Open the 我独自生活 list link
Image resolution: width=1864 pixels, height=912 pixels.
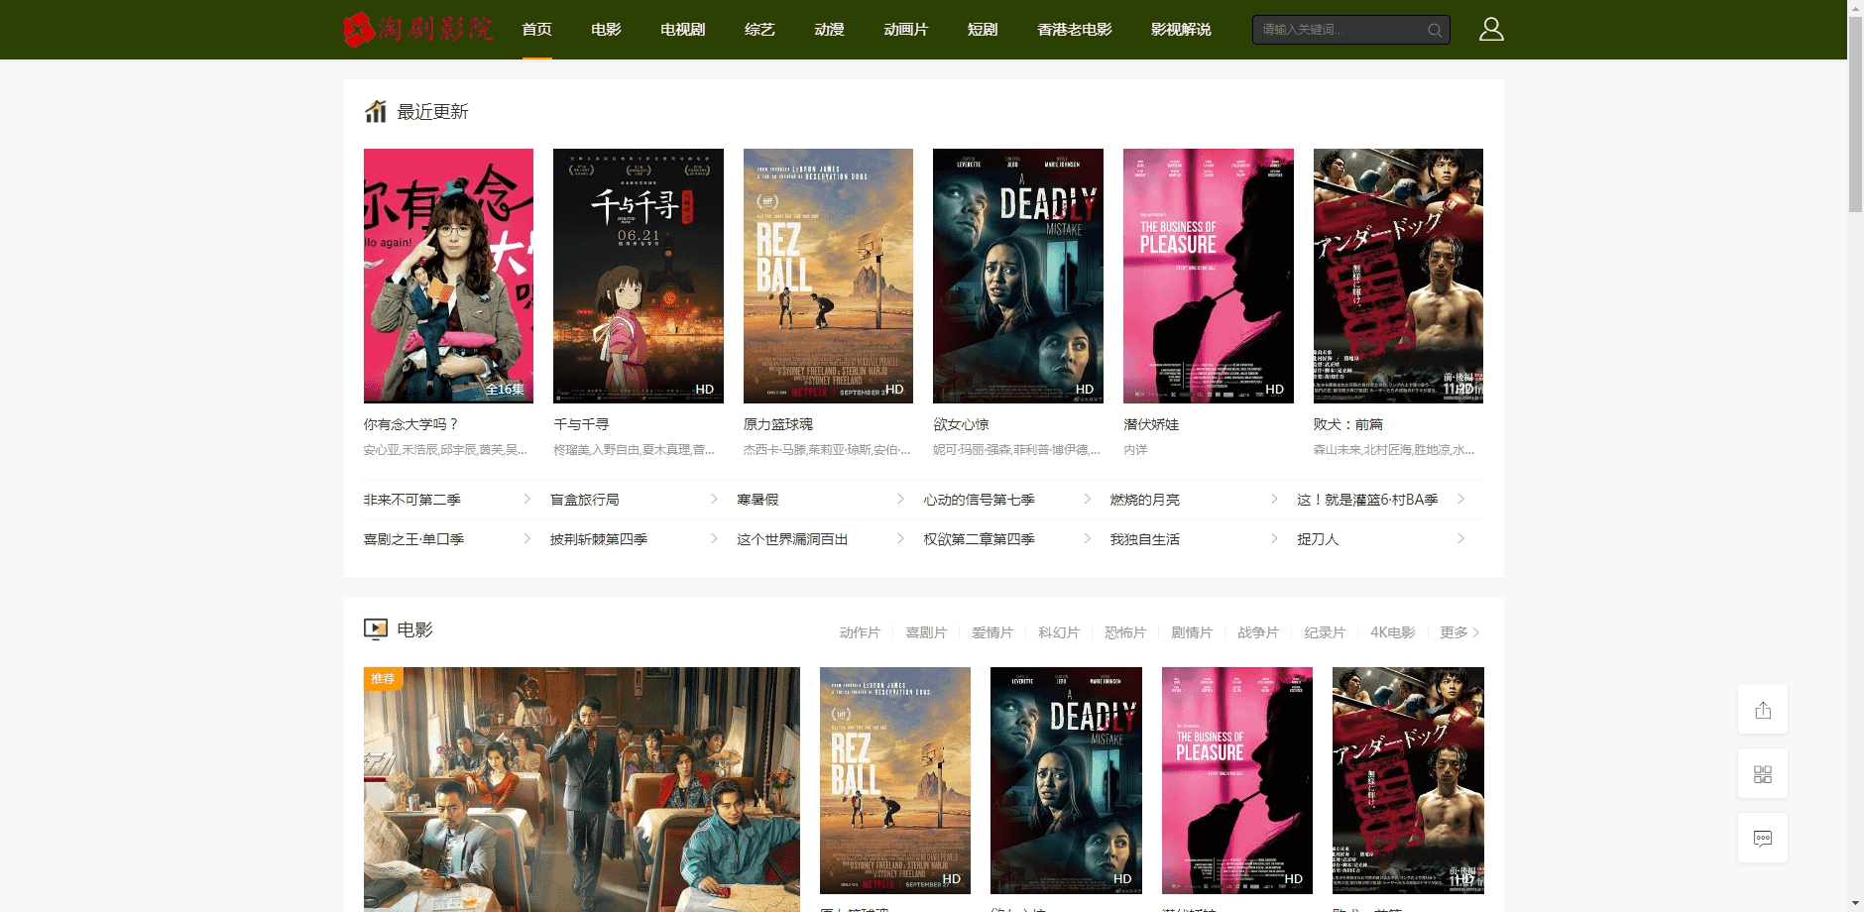coord(1145,539)
